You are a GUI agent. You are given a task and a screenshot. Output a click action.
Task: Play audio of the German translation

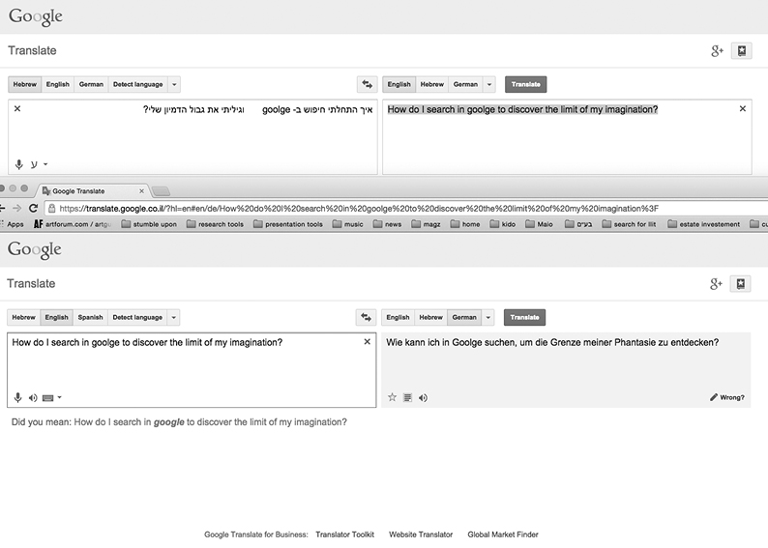point(423,397)
